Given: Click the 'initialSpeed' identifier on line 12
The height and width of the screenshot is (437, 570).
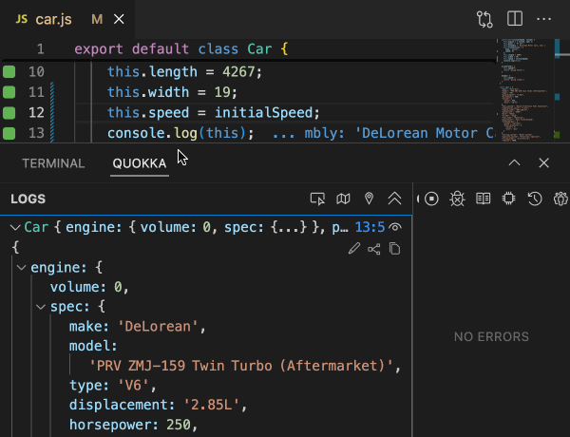Looking at the screenshot, I should [263, 113].
